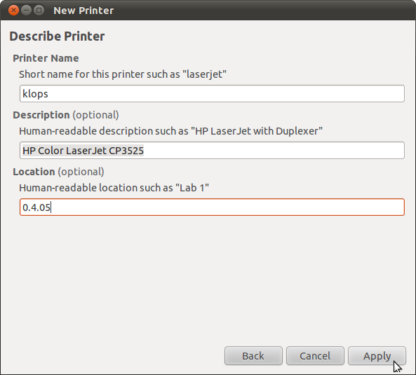The image size is (416, 375).
Task: Click the New Printer title bar text
Action: pyautogui.click(x=83, y=11)
